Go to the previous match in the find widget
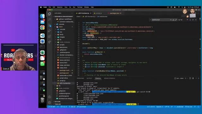Screen dimensions: 202x114 tap(187, 20)
